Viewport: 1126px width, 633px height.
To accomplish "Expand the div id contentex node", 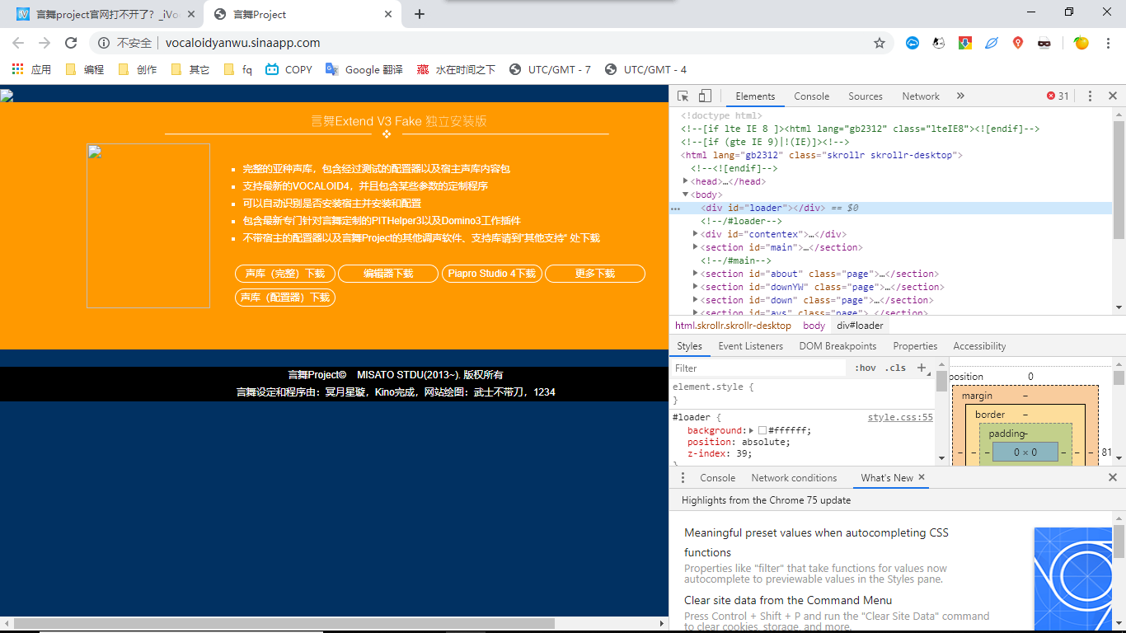I will (x=696, y=234).
